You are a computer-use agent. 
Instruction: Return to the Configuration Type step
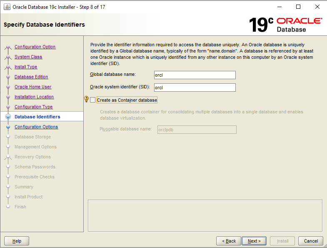point(34,107)
